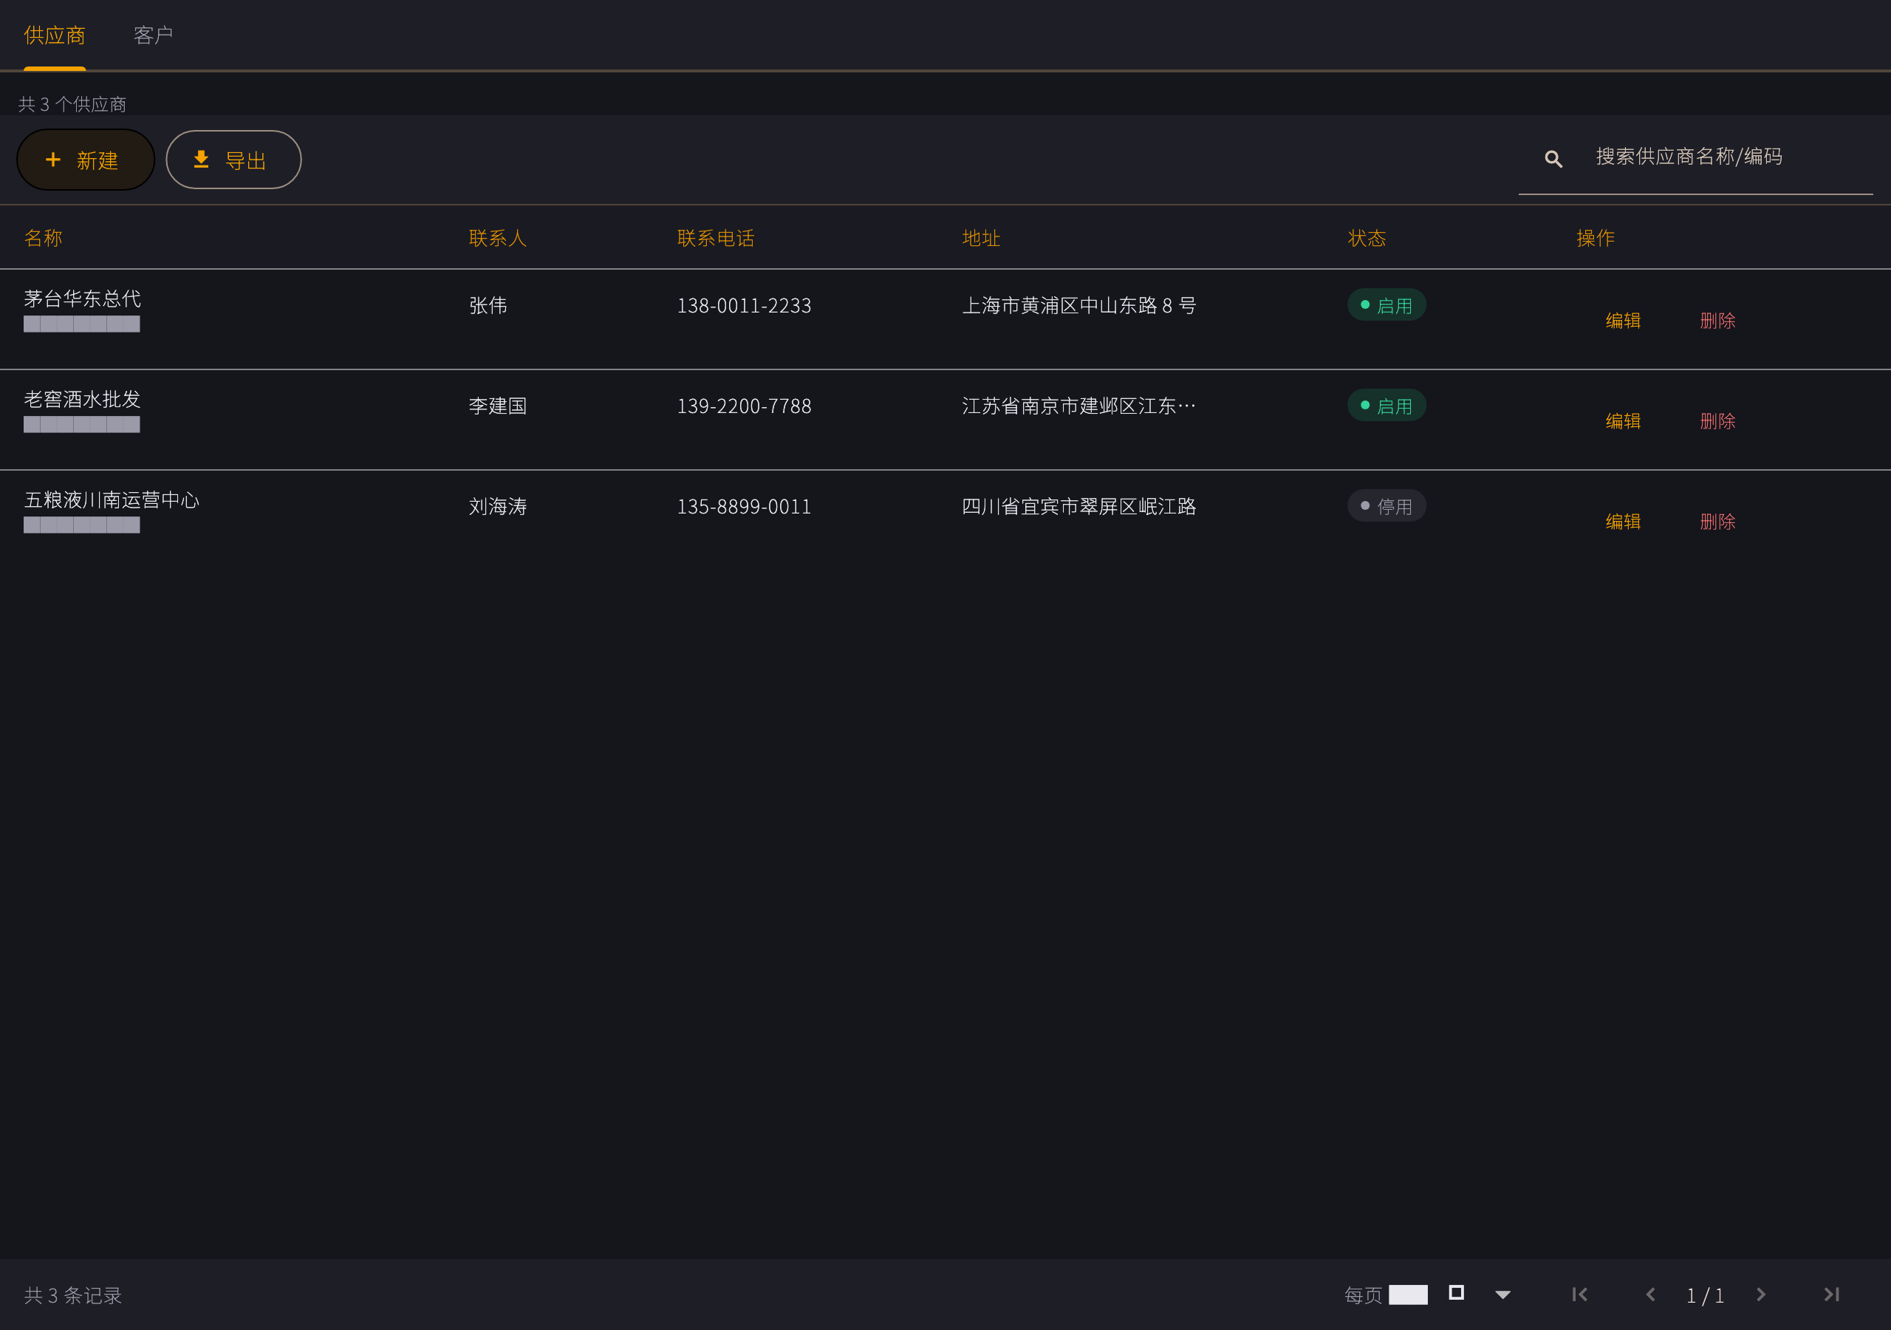
Task: Edit supplier 五粮液川南运营中心
Action: [x=1623, y=522]
